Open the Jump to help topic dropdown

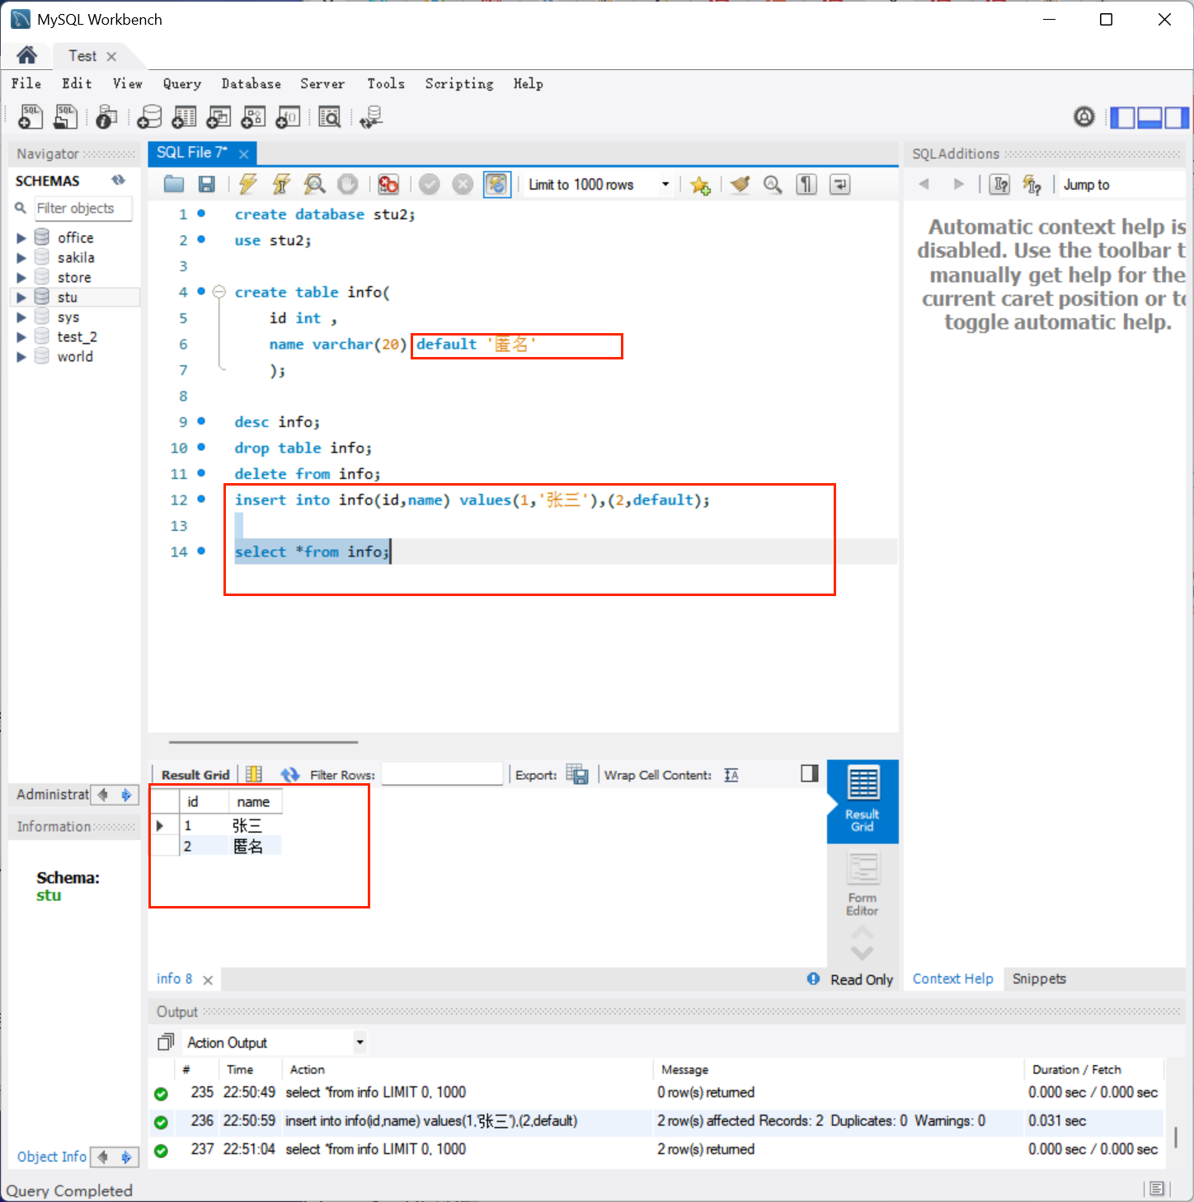(x=1121, y=185)
